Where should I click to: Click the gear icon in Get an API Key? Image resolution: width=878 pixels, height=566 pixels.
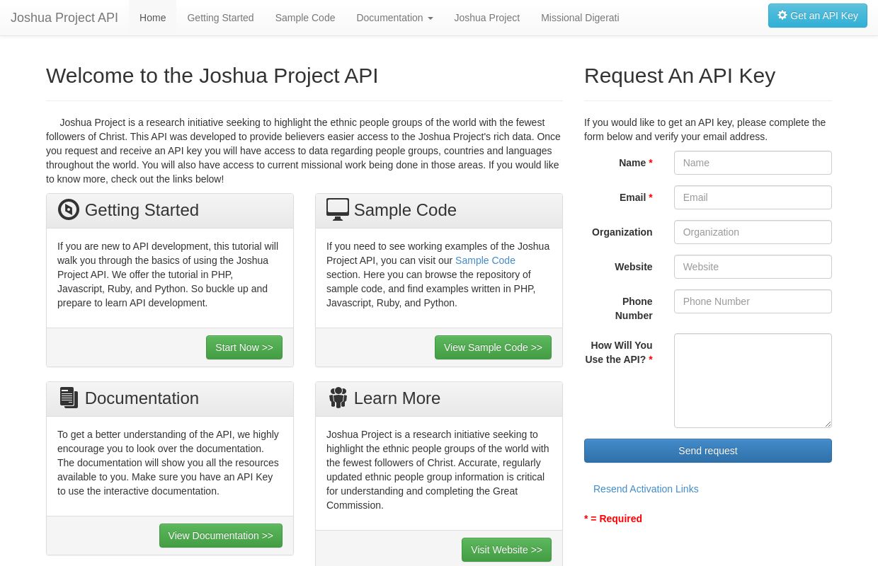[x=782, y=15]
